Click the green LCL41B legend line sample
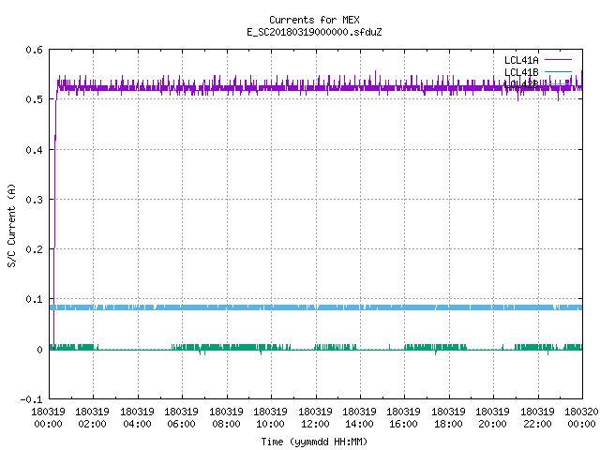This screenshot has height=450, width=600. 558,71
